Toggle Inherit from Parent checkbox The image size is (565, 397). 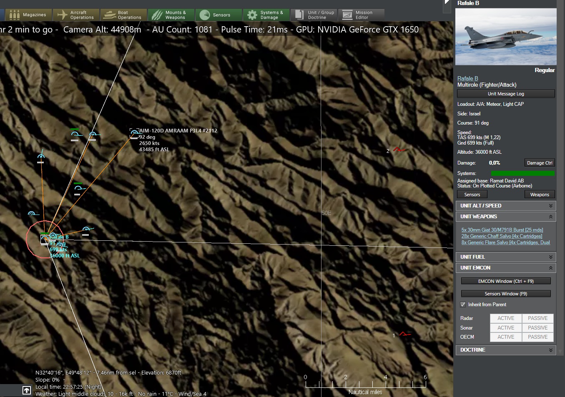tap(463, 305)
